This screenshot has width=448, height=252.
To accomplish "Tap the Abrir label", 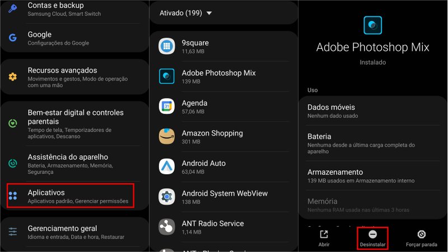I will [324, 245].
